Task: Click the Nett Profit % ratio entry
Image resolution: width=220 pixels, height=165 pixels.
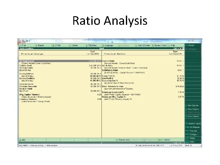Action: coord(143,79)
